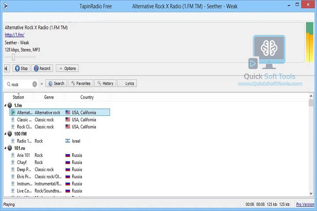This screenshot has width=317, height=211.
Task: Open the Favorites tab
Action: click(81, 84)
